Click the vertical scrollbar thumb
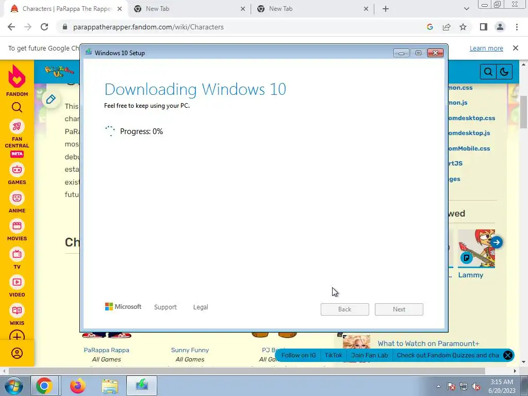The height and width of the screenshot is (396, 528). click(524, 113)
